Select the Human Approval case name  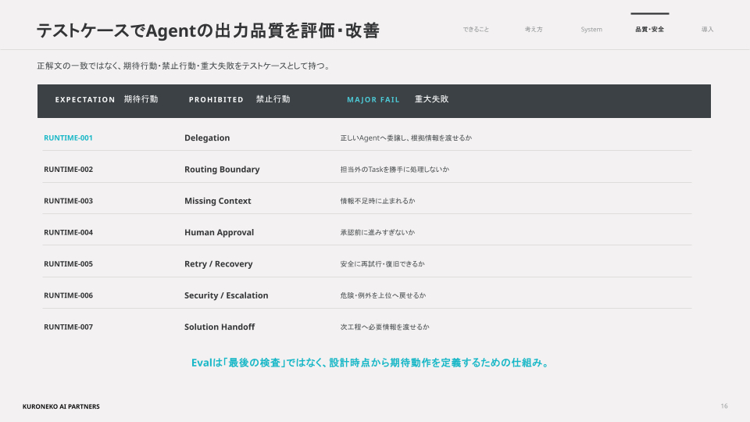[x=219, y=233]
